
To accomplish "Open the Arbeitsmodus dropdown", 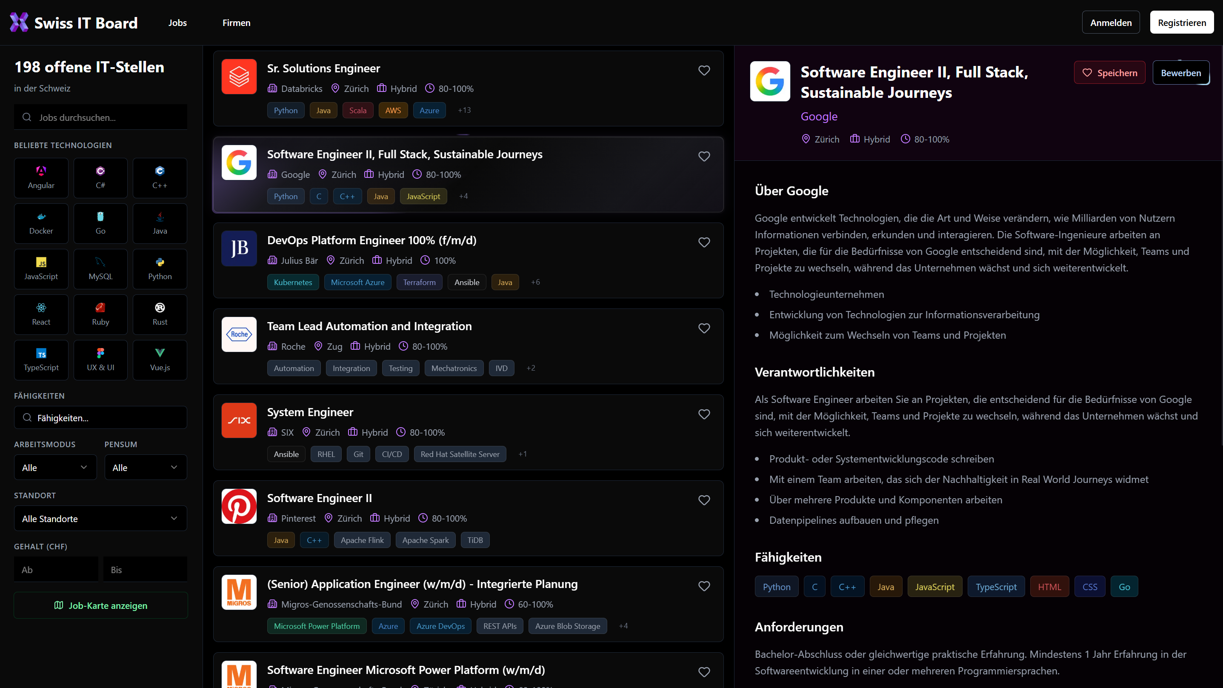I will 55,467.
